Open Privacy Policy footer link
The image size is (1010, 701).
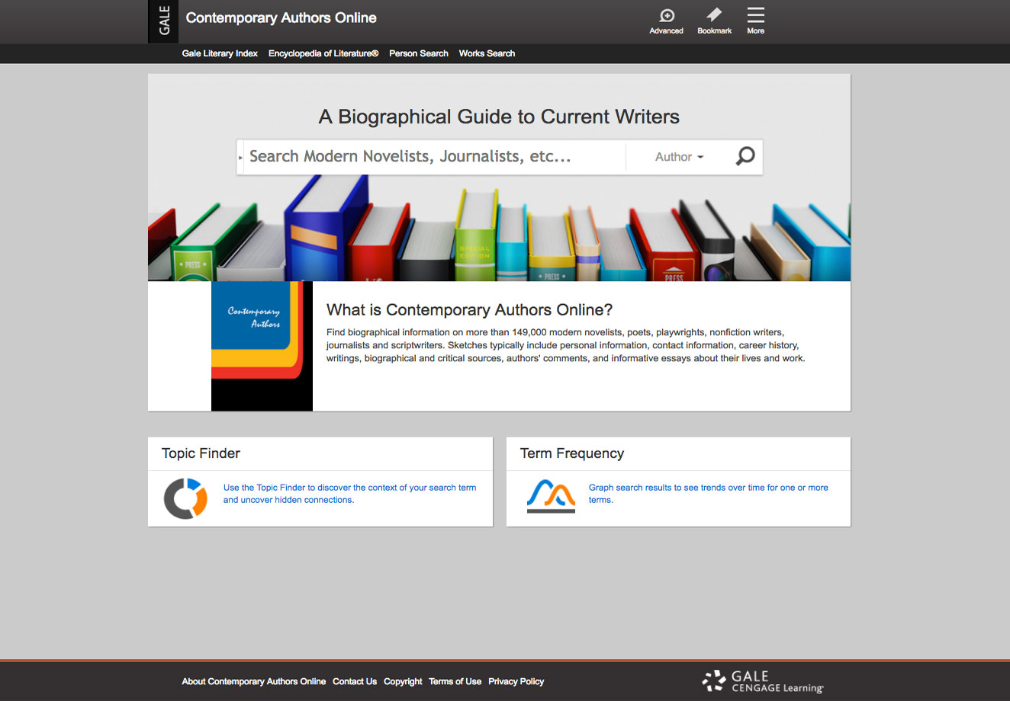[x=516, y=681]
